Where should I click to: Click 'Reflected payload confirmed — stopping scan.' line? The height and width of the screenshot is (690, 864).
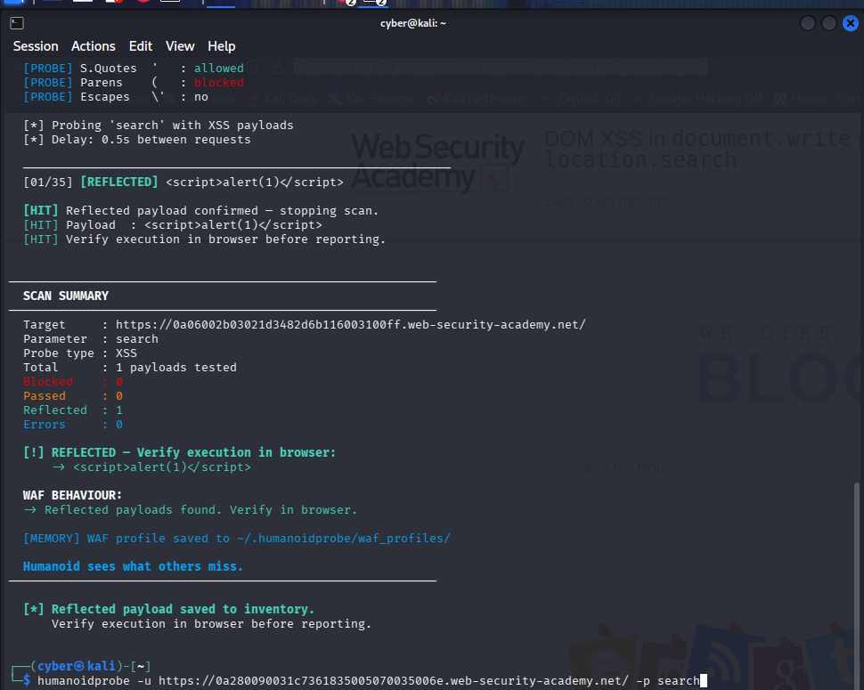(200, 211)
